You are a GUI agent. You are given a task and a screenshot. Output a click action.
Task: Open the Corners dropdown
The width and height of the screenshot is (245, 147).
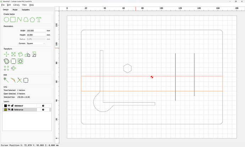pos(36,43)
